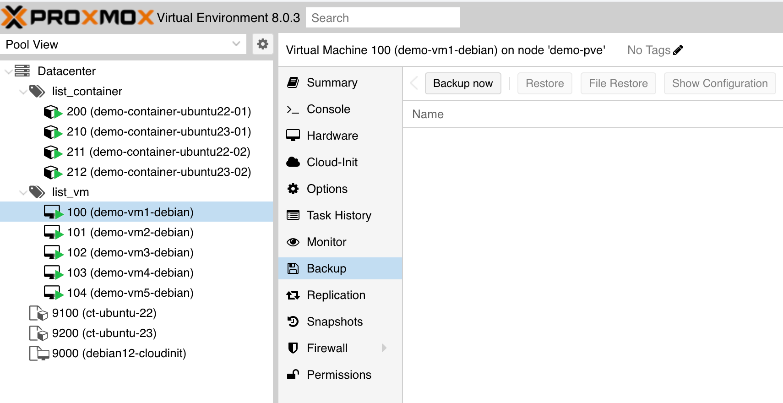Open the Console tab
The width and height of the screenshot is (783, 403).
pos(340,109)
